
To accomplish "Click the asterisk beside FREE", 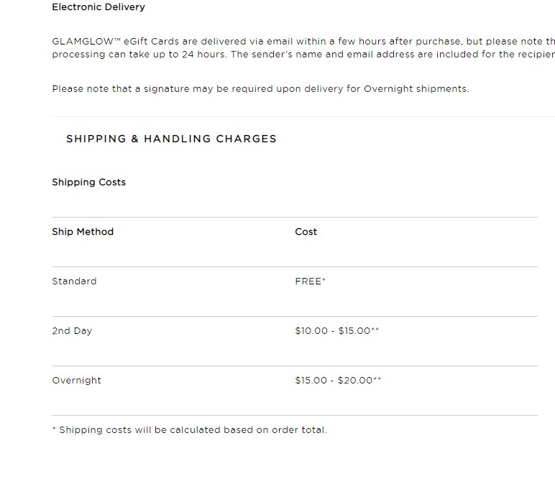I will click(324, 279).
